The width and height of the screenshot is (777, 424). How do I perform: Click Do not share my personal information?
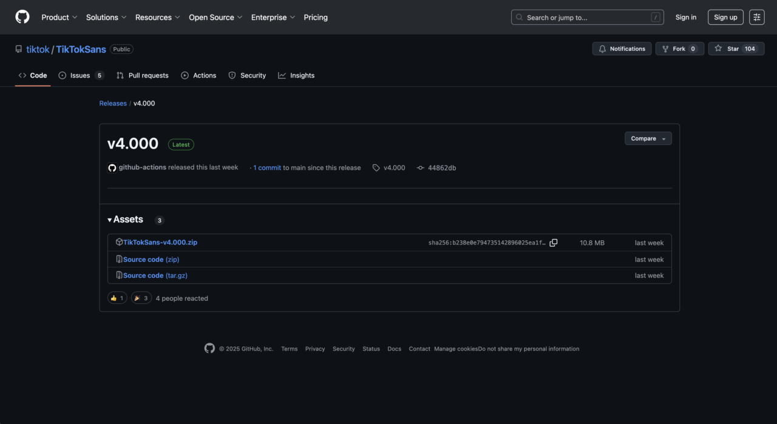click(x=529, y=349)
